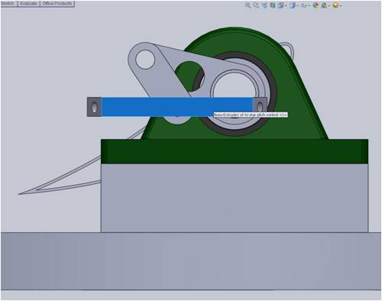Open the Display Style dropdown arrow
Viewport: 382px width, 301px height.
298,5
